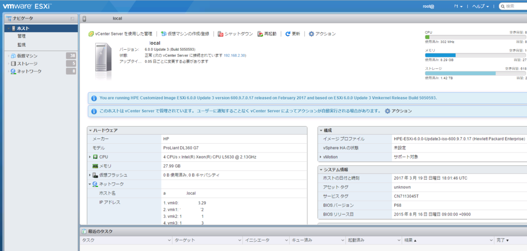Screen dimensions: 527x251
Task: Click the VMware ESXi logo
Action: click(x=27, y=6)
